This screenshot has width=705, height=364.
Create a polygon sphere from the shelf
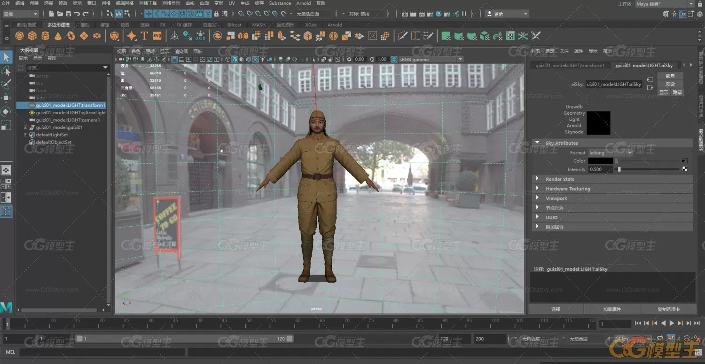tap(19, 36)
